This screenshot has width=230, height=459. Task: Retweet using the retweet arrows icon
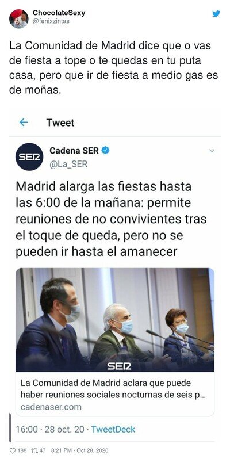(x=34, y=450)
